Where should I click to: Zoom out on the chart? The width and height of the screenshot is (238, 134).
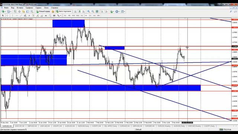tap(93, 12)
